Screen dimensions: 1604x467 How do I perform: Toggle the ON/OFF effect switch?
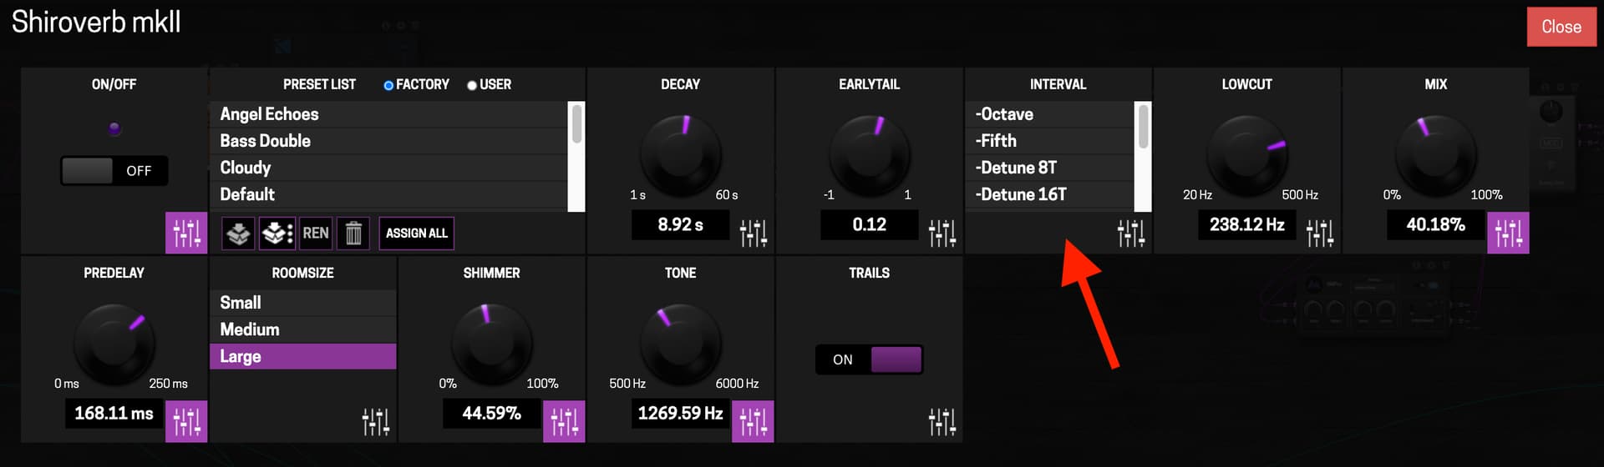tap(114, 171)
